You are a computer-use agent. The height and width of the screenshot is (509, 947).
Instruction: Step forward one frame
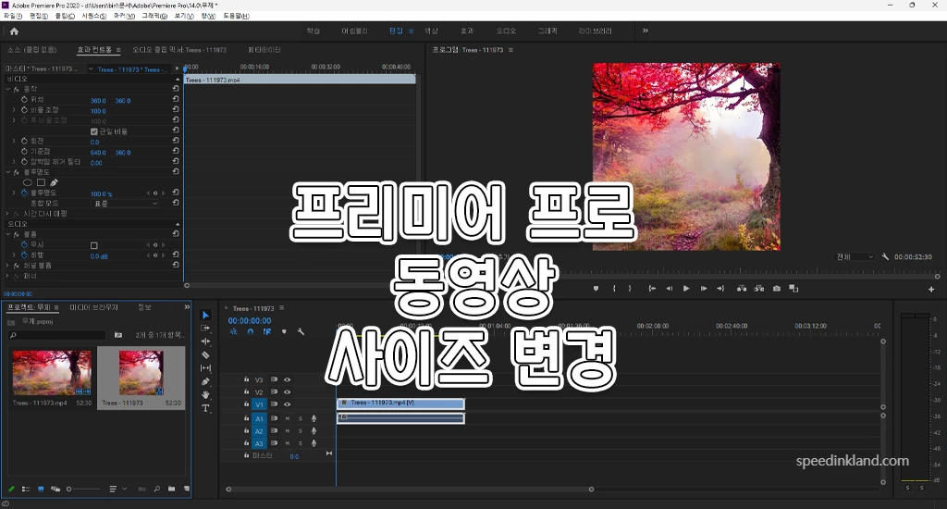(x=704, y=289)
